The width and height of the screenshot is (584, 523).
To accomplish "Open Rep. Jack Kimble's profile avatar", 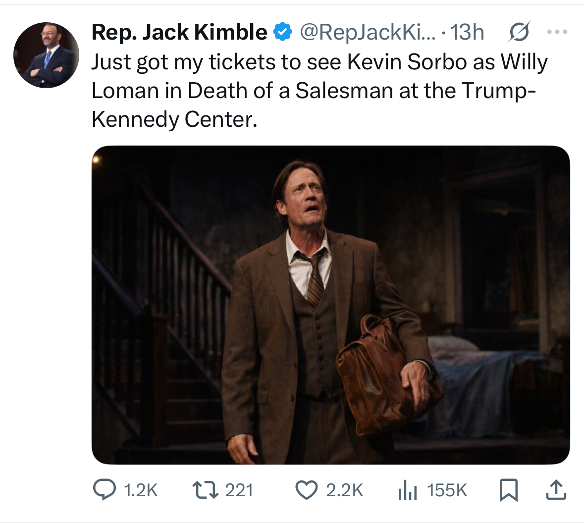I will (46, 55).
